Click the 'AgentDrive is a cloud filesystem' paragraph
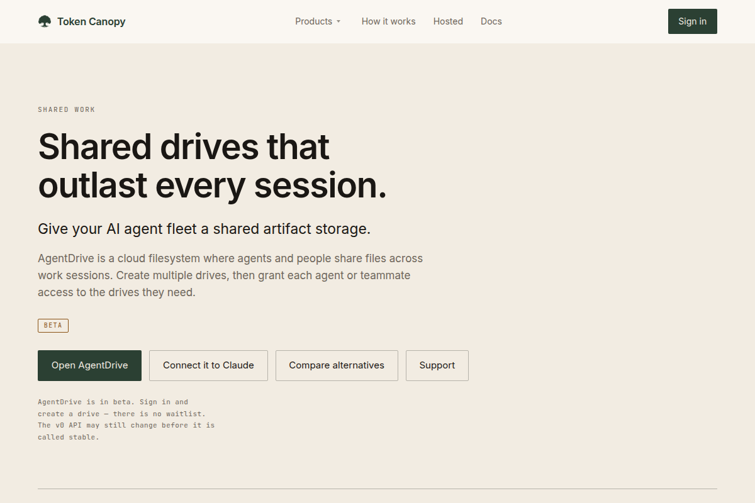This screenshot has height=503, width=755. (x=230, y=275)
